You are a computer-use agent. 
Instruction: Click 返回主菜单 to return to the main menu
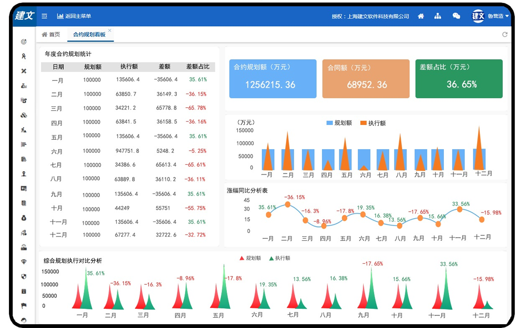coord(74,16)
